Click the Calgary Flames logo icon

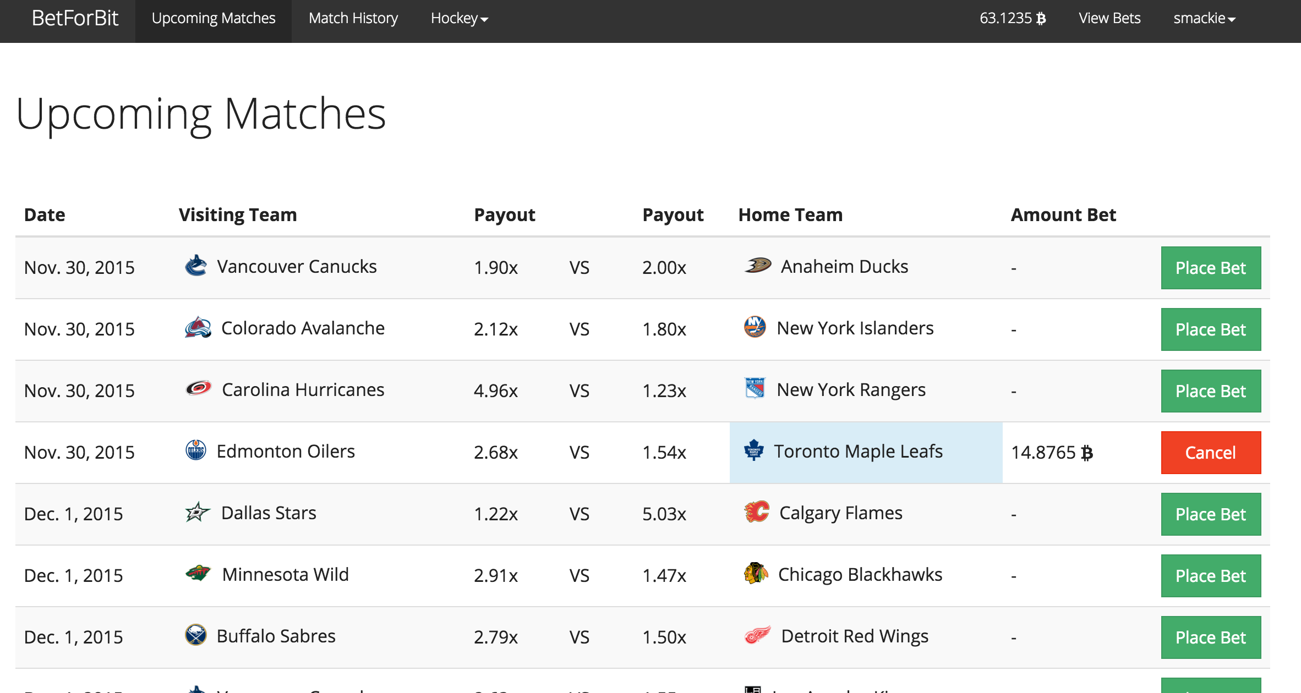[756, 512]
